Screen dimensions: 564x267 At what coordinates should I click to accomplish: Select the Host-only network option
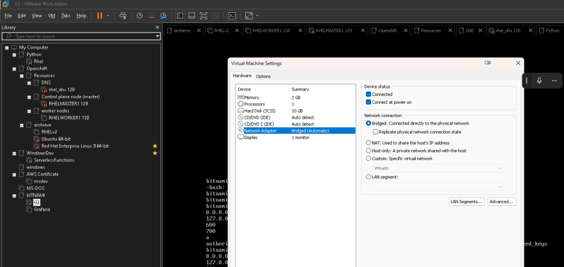coord(368,151)
